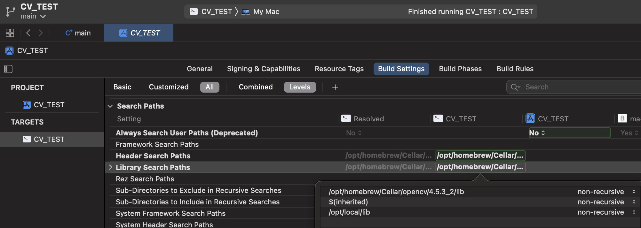Click the CV_TEST project breadcrumb
The image size is (641, 228).
coord(27,50)
